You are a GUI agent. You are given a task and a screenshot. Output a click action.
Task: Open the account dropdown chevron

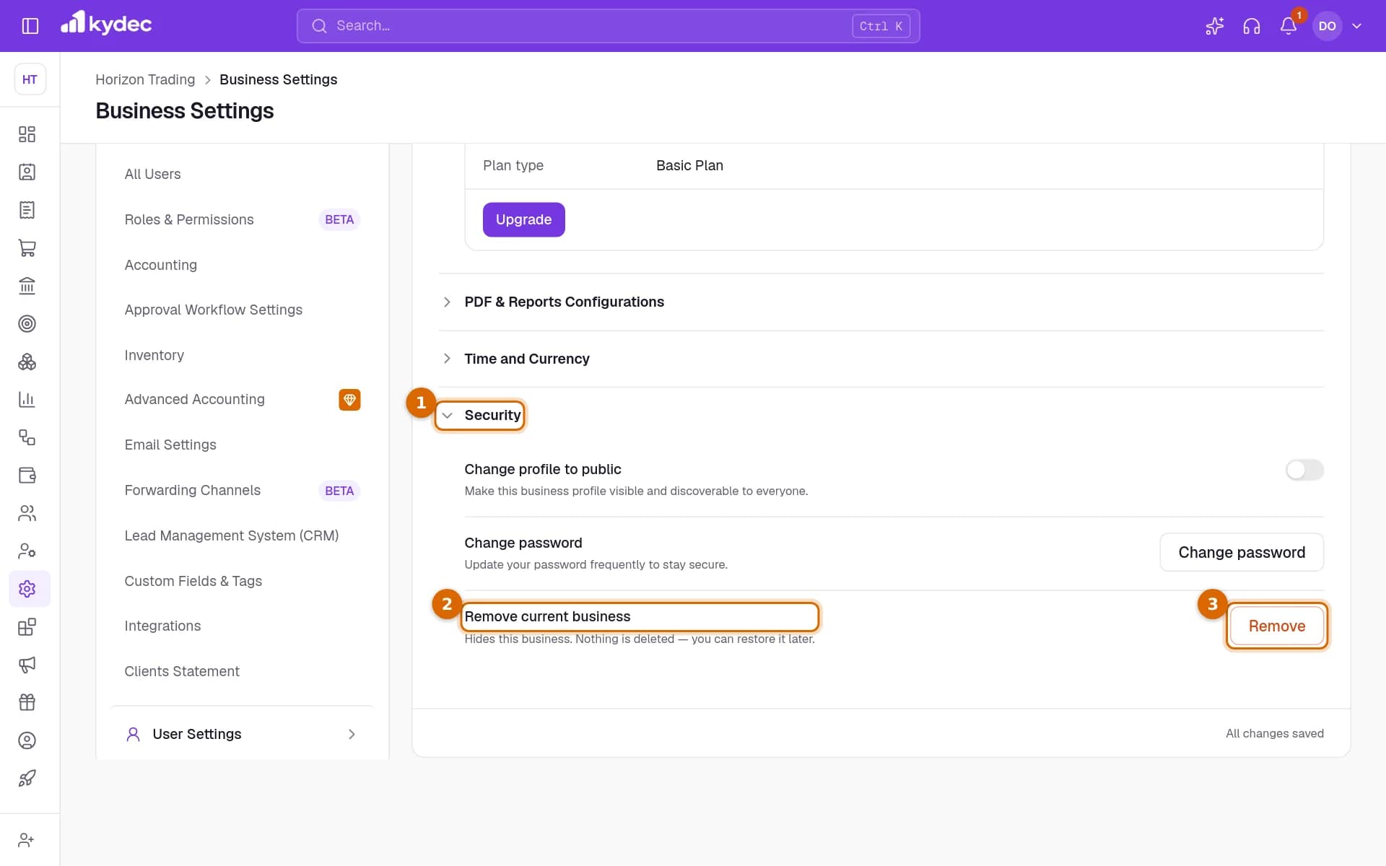coord(1356,26)
